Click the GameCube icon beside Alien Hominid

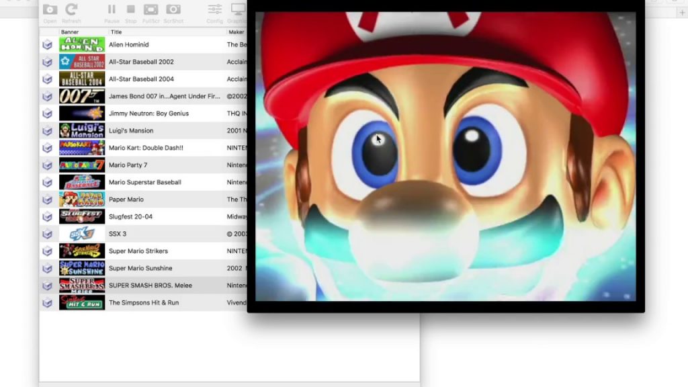[x=47, y=44]
